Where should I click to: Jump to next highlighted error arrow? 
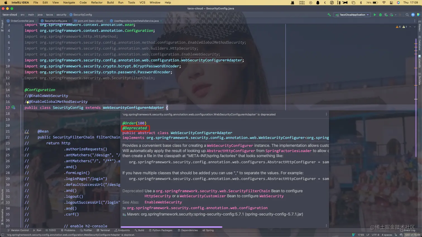coord(414,27)
